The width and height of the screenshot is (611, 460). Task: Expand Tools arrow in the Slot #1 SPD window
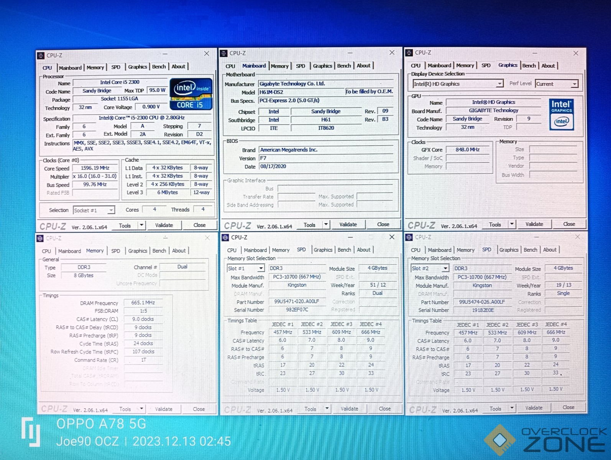pyautogui.click(x=327, y=409)
